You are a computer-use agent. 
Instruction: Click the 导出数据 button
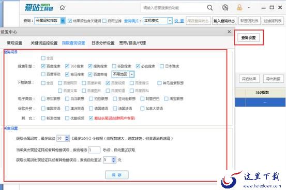(x=274, y=79)
